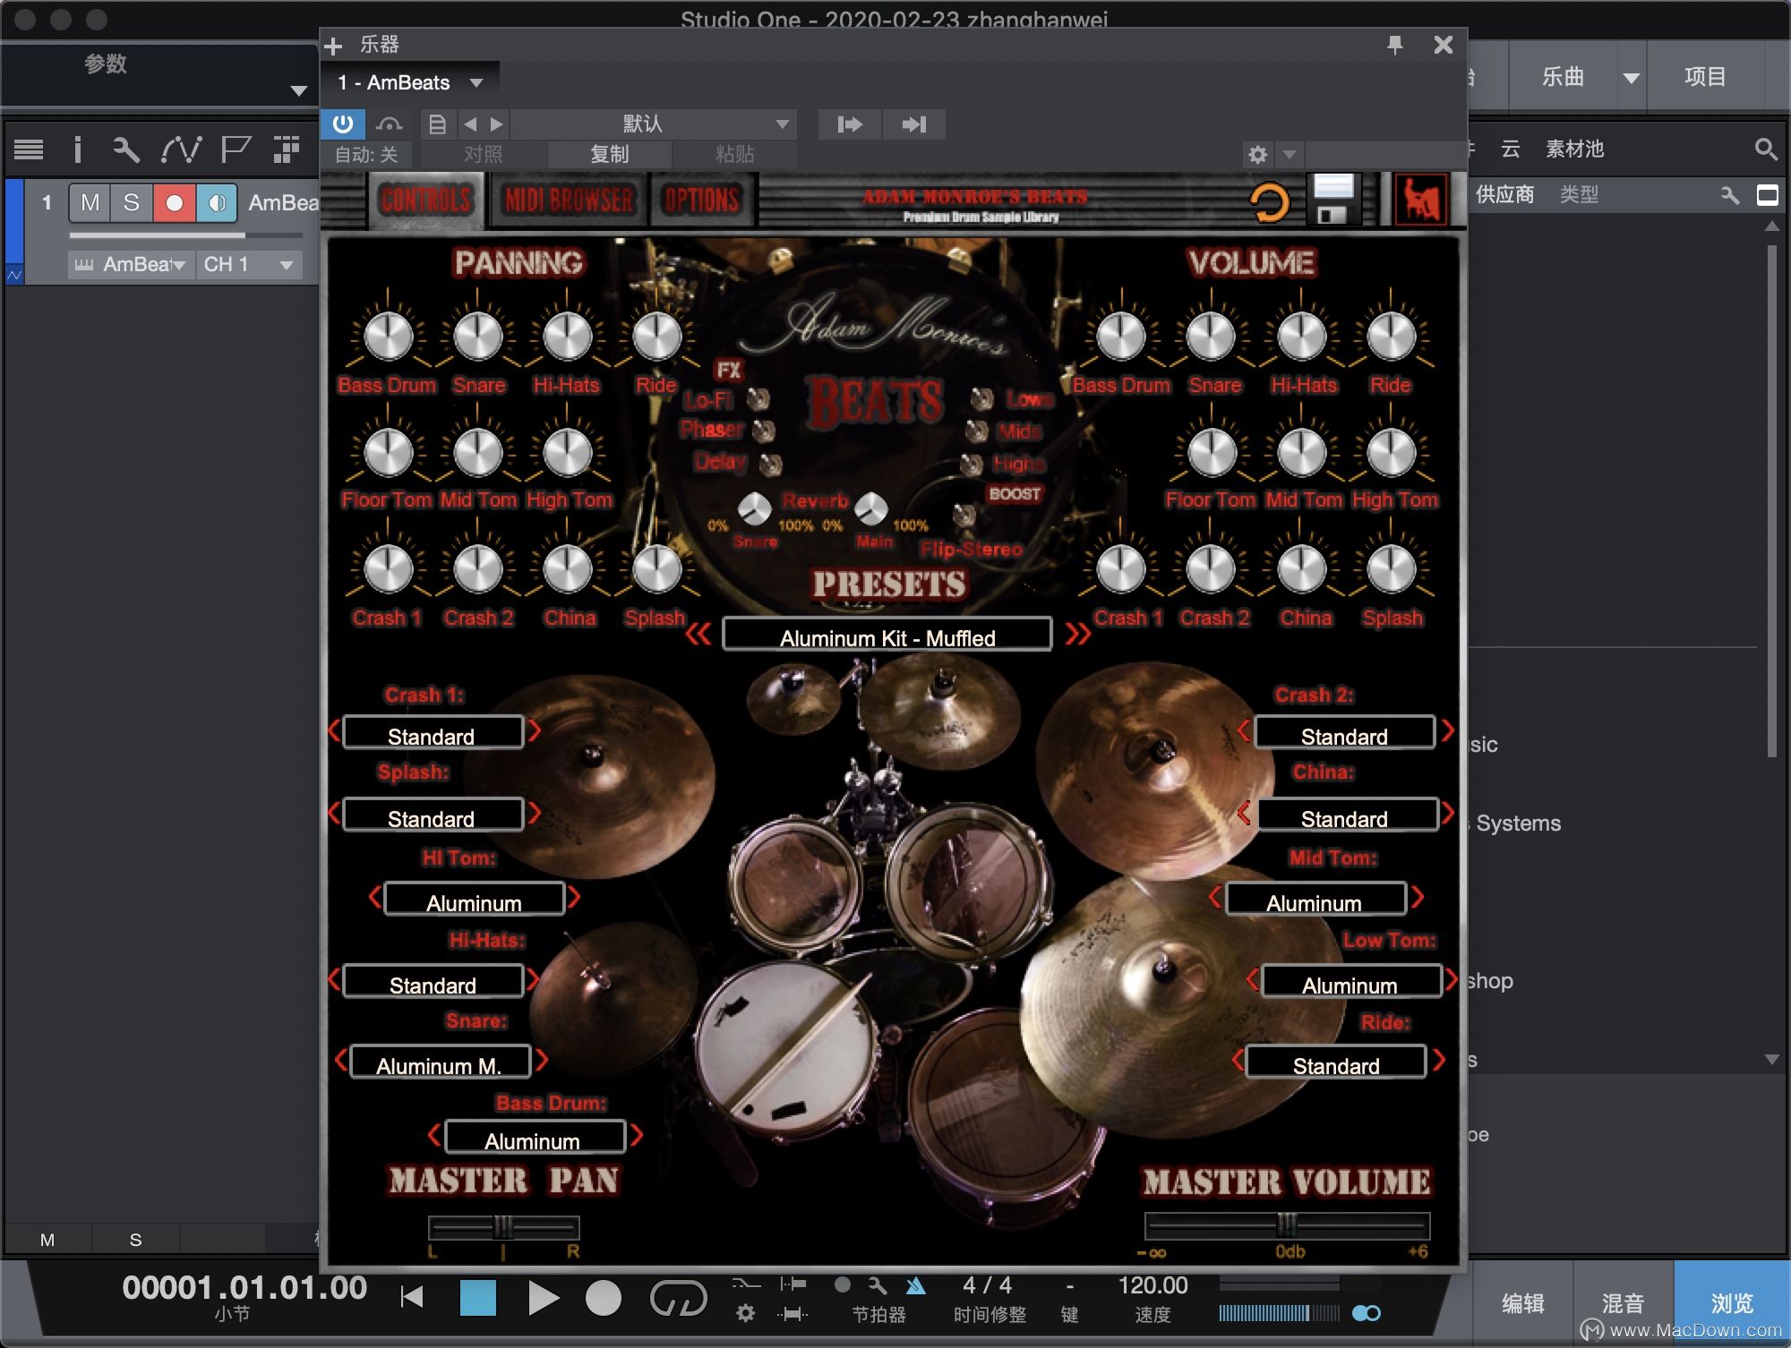Stop playback with the blue square
This screenshot has width=1791, height=1348.
(477, 1298)
